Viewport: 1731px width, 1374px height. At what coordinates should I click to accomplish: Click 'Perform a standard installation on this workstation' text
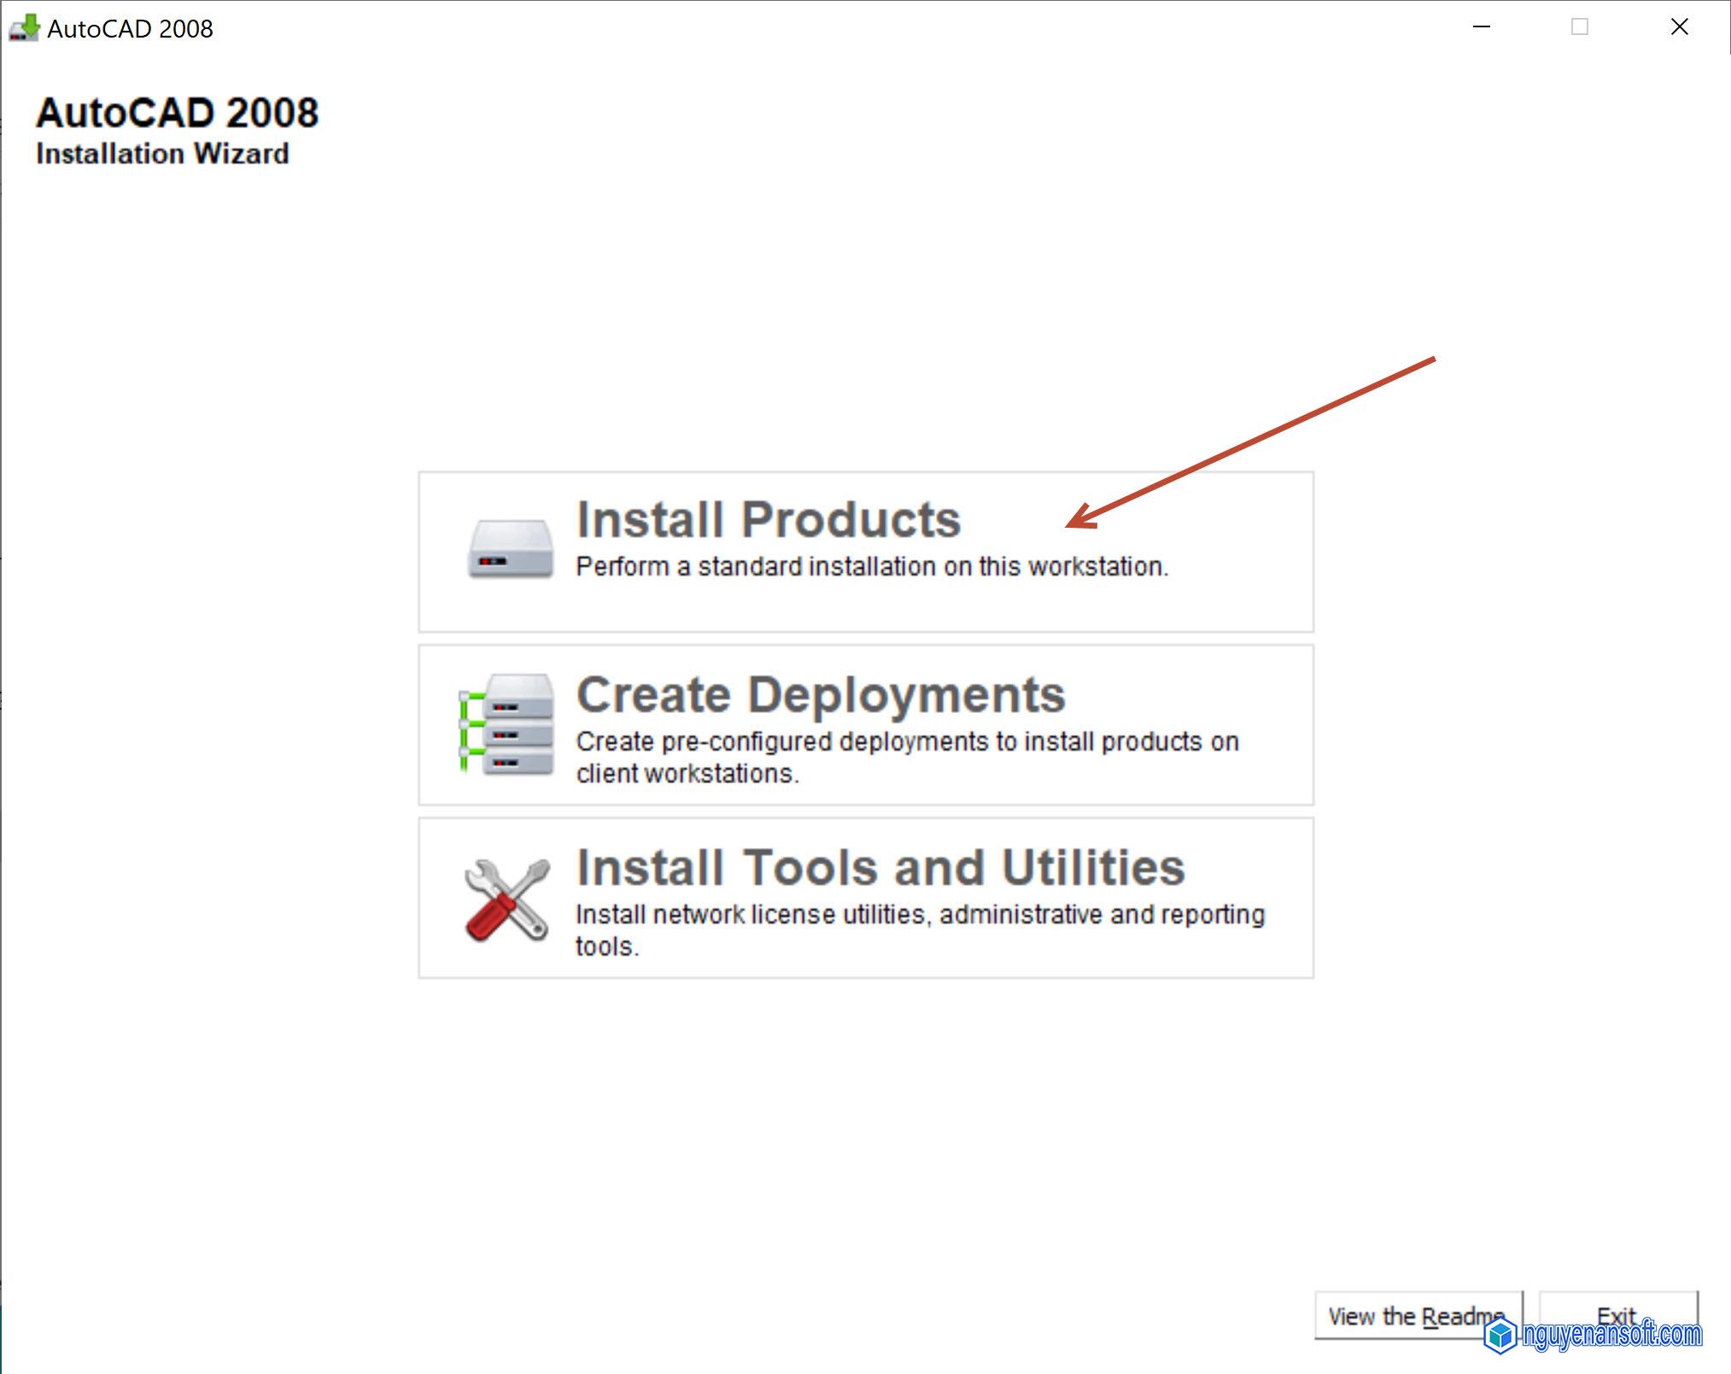pyautogui.click(x=872, y=567)
